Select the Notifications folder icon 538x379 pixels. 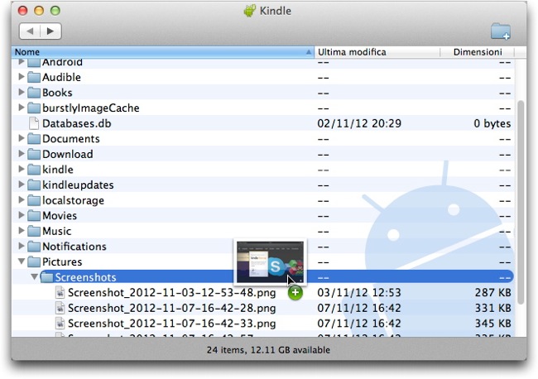click(x=34, y=247)
